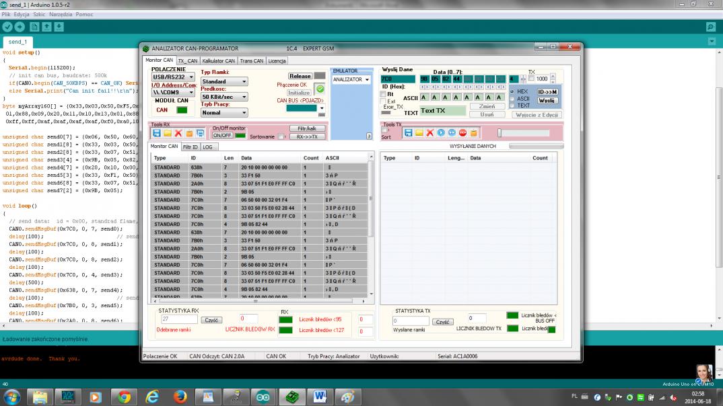Click the fast-forward icon in Tools TX

pyautogui.click(x=452, y=133)
